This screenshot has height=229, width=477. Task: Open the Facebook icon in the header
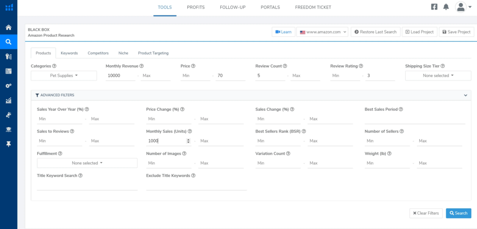434,7
